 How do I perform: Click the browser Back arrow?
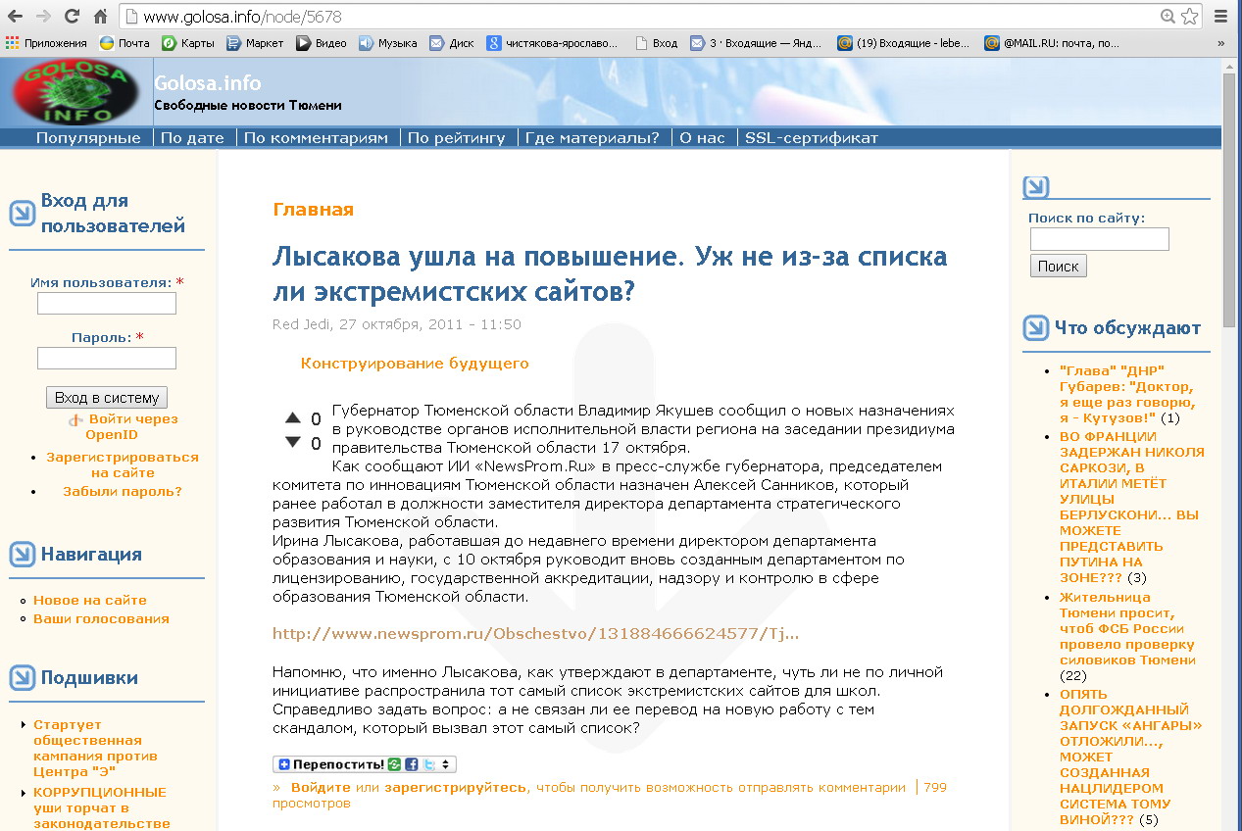pos(15,17)
